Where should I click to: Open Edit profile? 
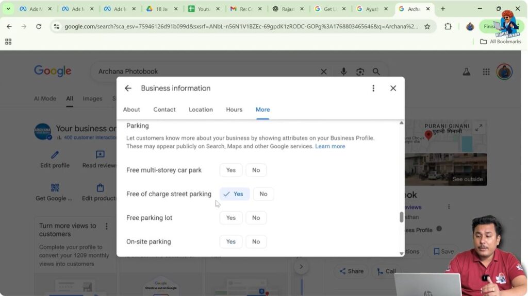click(x=55, y=160)
